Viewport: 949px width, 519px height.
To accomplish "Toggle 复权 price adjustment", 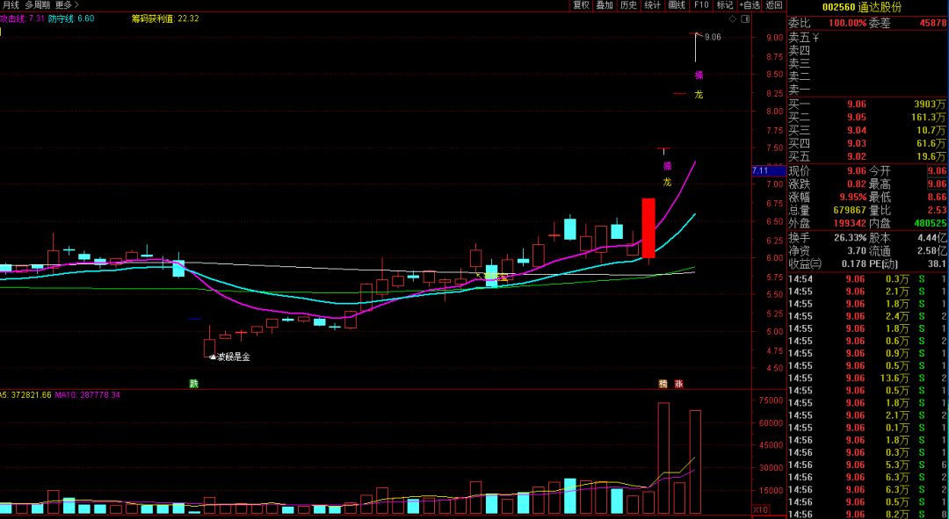I will (x=581, y=5).
